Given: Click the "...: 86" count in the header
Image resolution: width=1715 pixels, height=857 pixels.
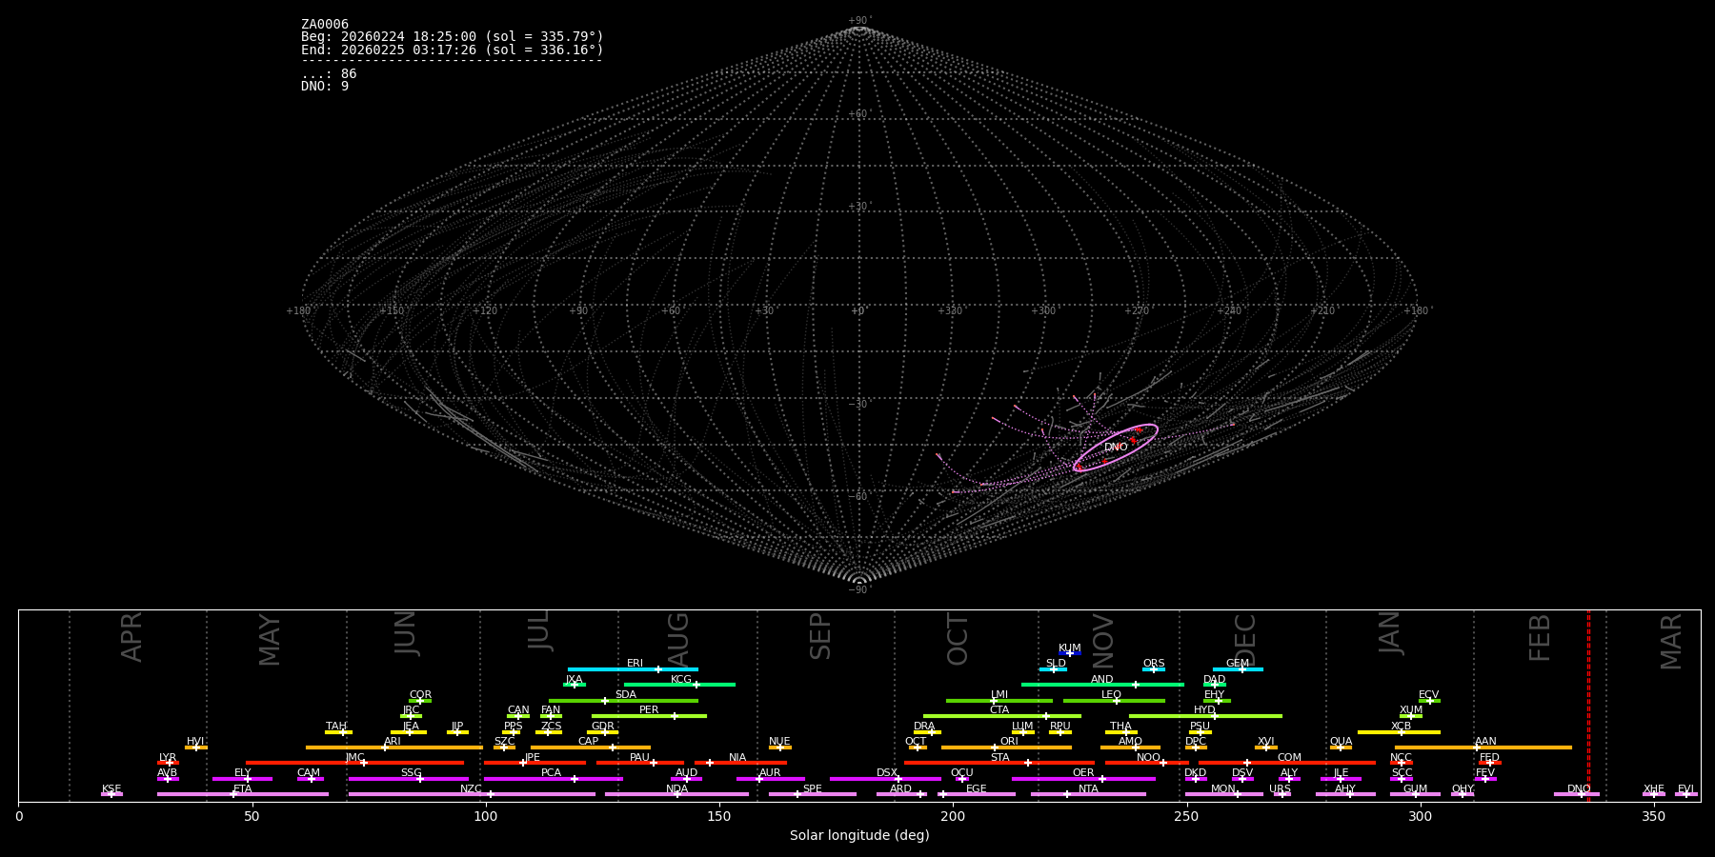Looking at the screenshot, I should pyautogui.click(x=329, y=73).
